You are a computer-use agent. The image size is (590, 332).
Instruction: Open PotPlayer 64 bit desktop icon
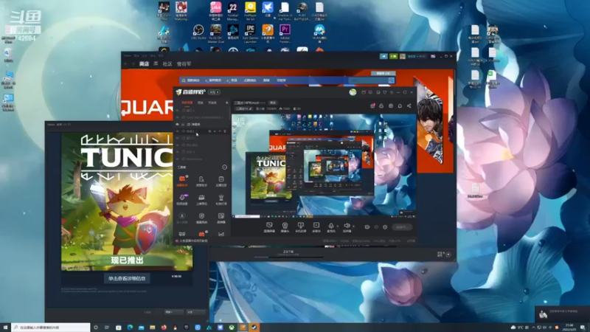[250, 10]
